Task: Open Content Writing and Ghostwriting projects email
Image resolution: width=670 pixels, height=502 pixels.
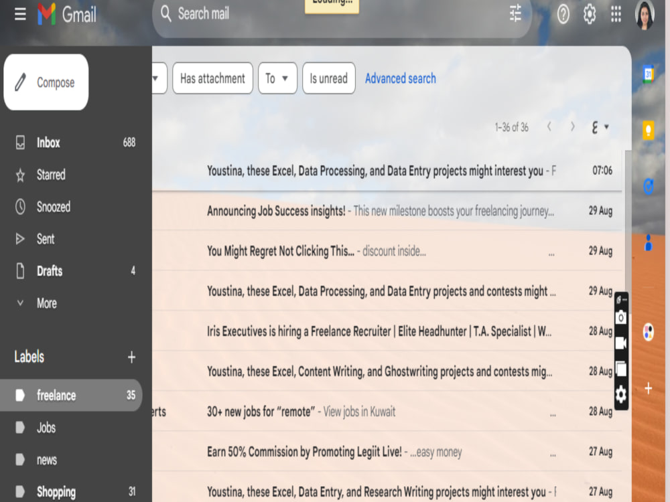Action: (x=387, y=371)
